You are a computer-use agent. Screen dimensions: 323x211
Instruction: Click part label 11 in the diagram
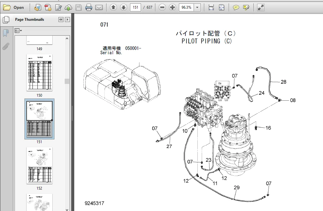click(x=215, y=183)
